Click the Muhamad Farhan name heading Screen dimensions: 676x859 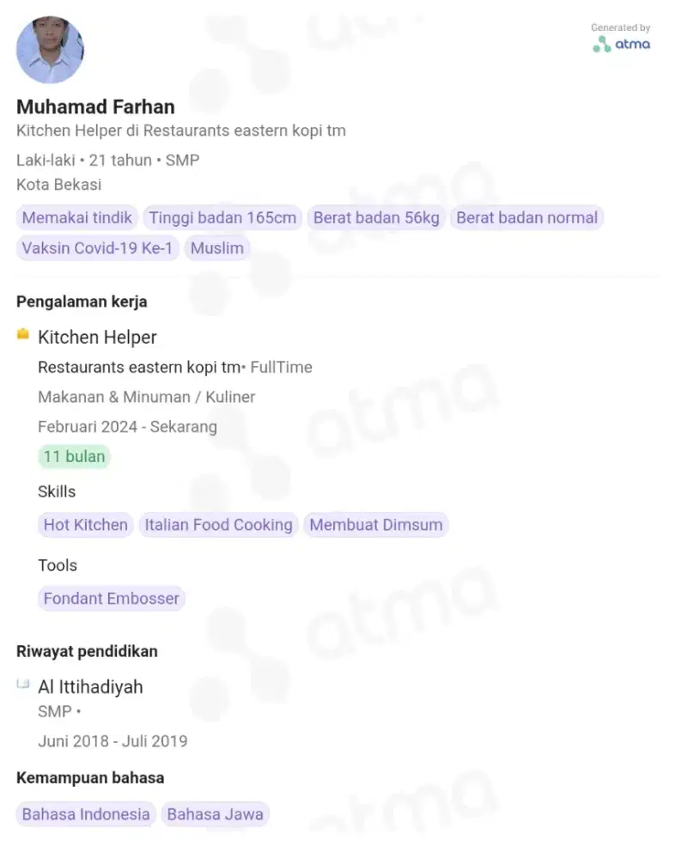click(96, 107)
